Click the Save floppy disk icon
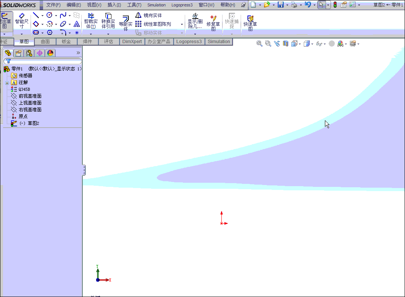This screenshot has width=405, height=297. point(280,5)
